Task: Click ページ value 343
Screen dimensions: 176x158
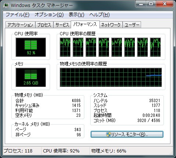Action: pos(78,129)
